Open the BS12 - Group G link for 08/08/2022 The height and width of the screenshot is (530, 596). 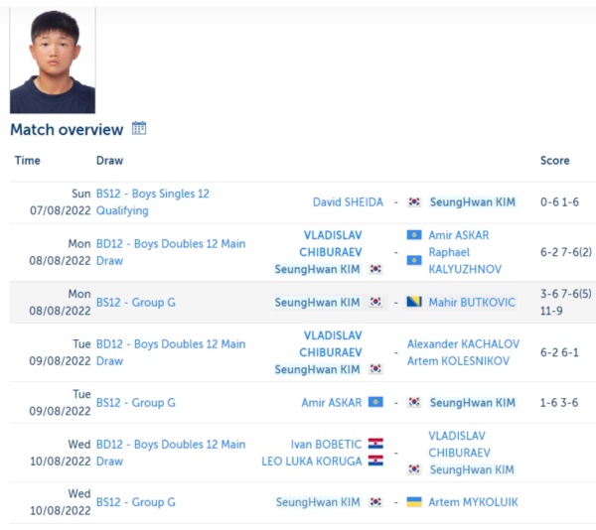click(136, 302)
